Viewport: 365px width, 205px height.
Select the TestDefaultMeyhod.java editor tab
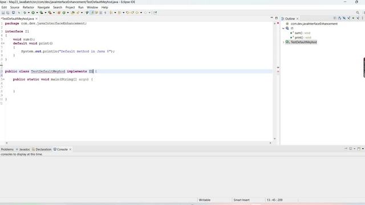point(18,19)
